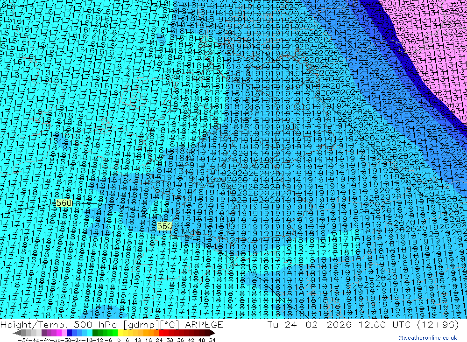Select the "Tu 24-02-2026 12:00 UTC" forecast date
467x342 pixels.
pos(339,324)
